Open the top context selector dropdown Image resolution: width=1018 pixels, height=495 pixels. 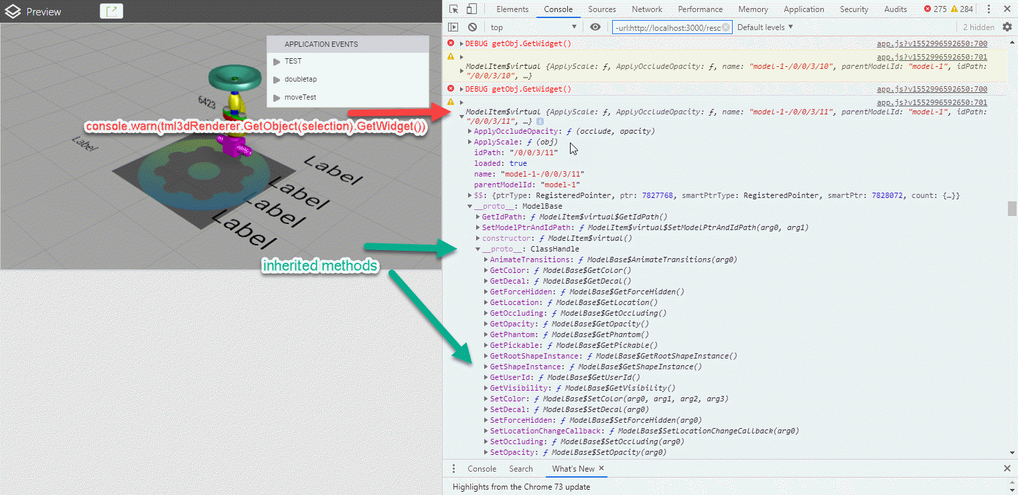pos(533,27)
